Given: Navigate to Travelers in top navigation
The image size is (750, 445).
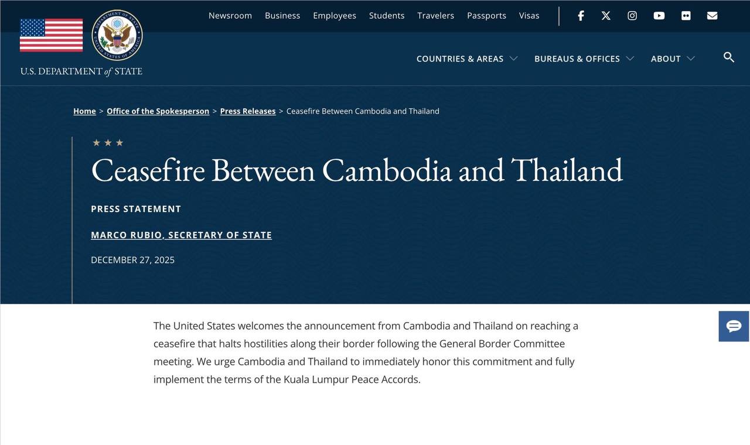Looking at the screenshot, I should pyautogui.click(x=435, y=16).
